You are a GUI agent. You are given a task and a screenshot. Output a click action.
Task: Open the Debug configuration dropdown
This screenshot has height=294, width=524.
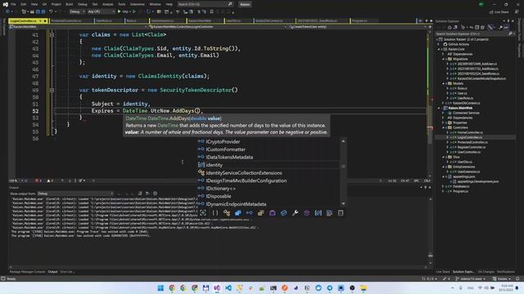[77, 11]
